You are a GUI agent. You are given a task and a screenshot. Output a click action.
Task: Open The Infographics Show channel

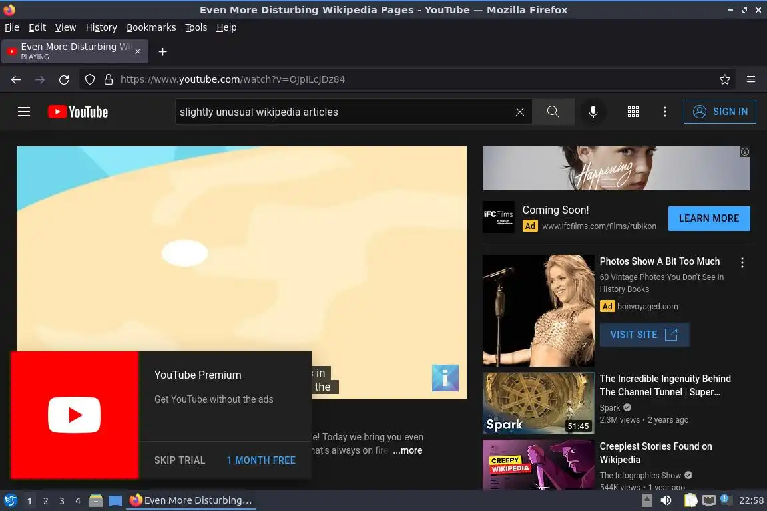pos(640,475)
